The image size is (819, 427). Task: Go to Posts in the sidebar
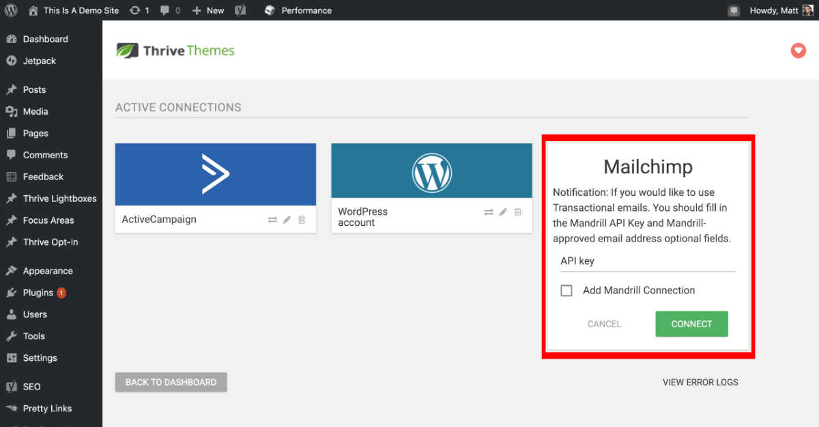(x=34, y=89)
